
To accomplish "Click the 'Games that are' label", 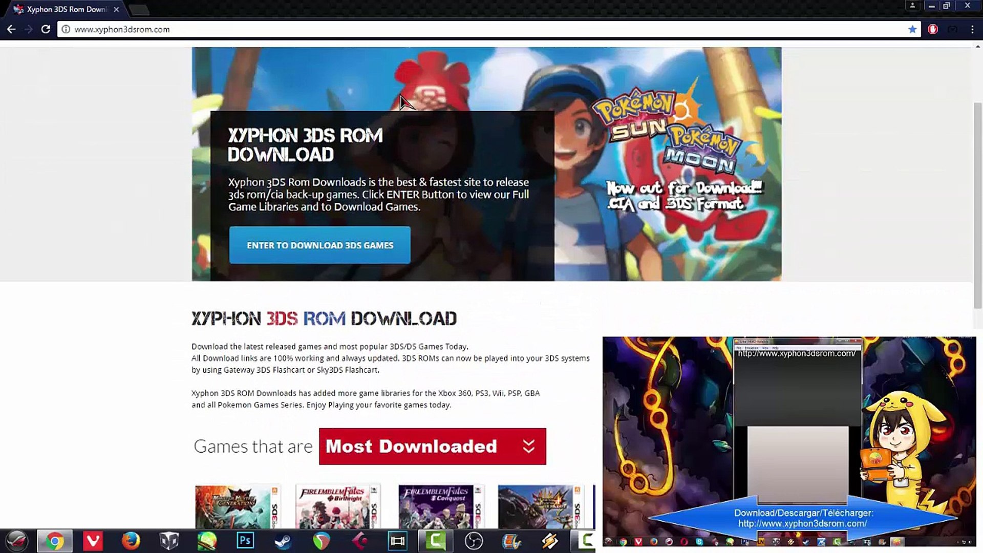I will click(x=253, y=446).
